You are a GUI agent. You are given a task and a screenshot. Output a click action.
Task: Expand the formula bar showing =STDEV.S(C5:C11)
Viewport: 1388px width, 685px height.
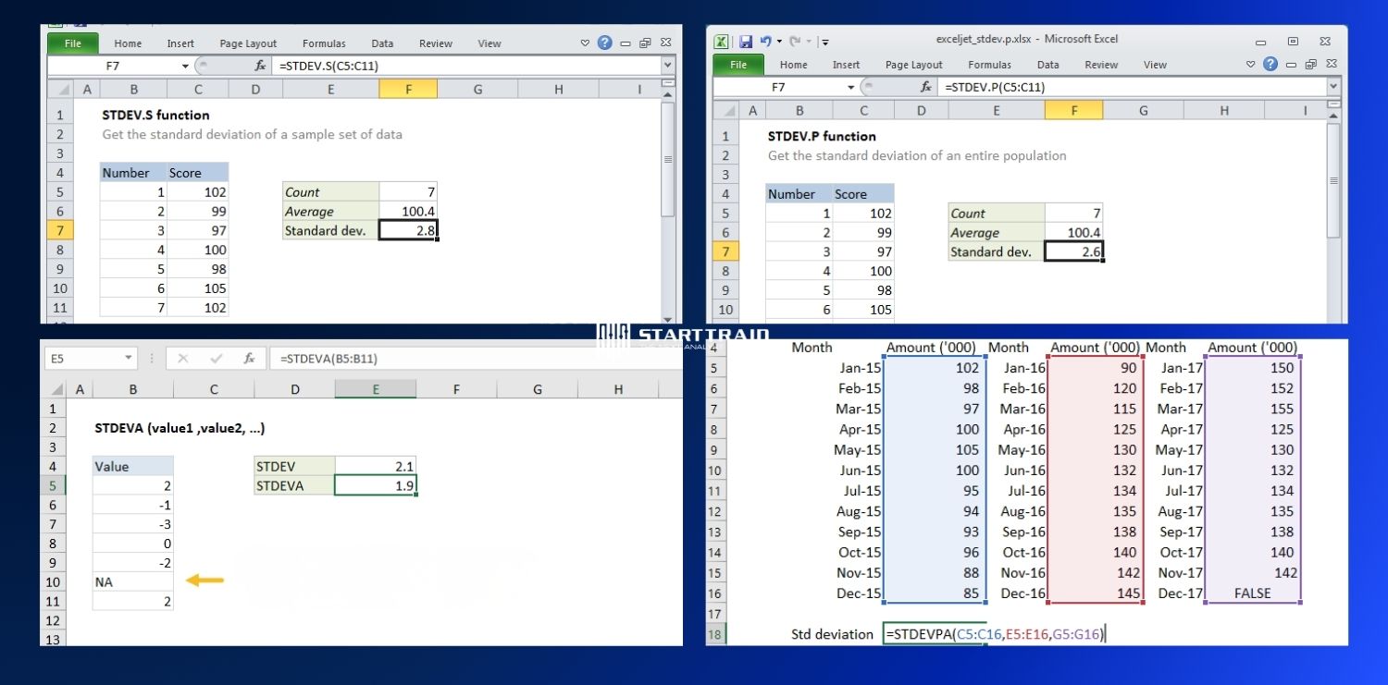(x=667, y=67)
